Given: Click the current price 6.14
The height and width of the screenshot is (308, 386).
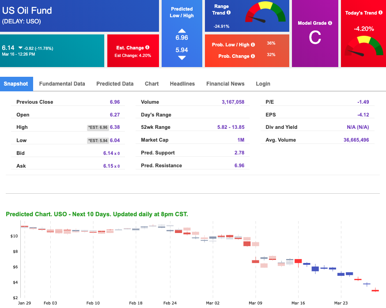Looking at the screenshot, I should pos(8,48).
